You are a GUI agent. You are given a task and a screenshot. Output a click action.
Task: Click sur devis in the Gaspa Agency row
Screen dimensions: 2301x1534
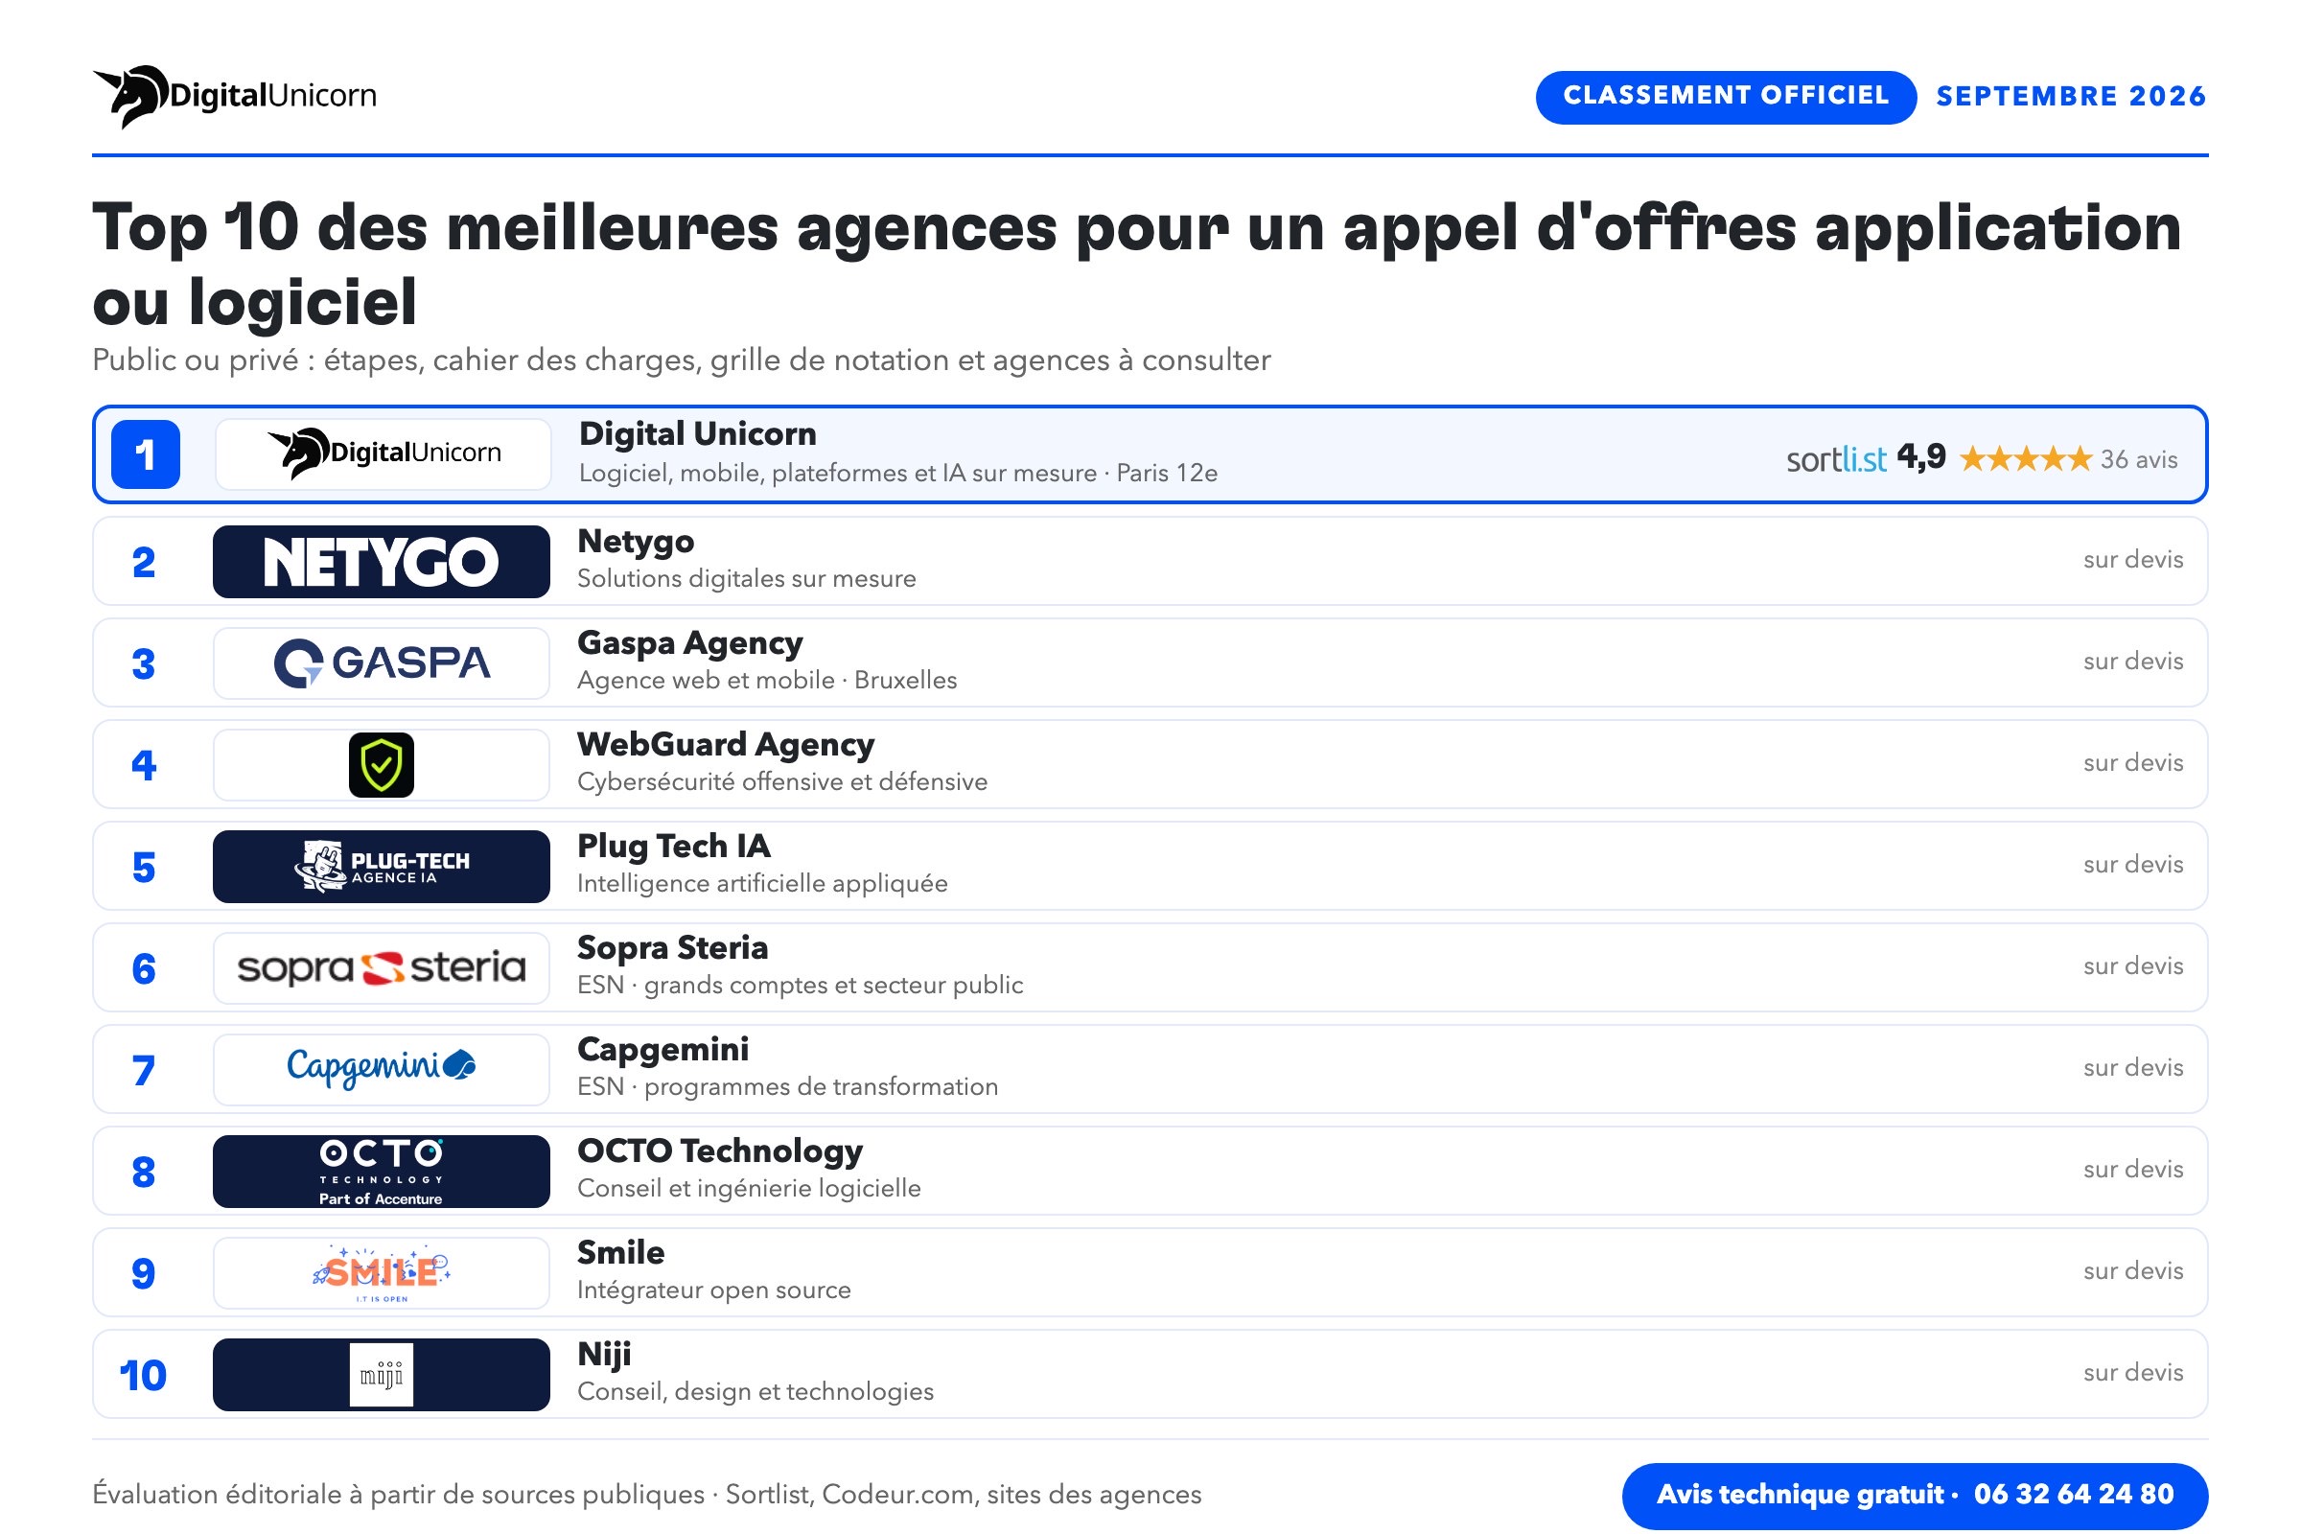point(2132,662)
